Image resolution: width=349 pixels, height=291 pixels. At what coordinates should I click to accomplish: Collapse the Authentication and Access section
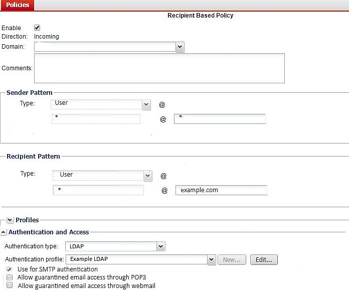pos(4,232)
